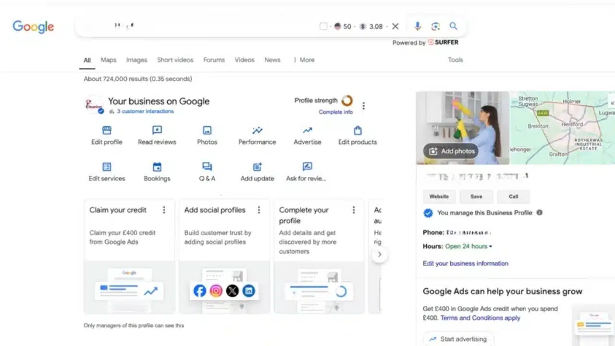The height and width of the screenshot is (346, 615).
Task: Click the Google logo
Action: point(33,27)
